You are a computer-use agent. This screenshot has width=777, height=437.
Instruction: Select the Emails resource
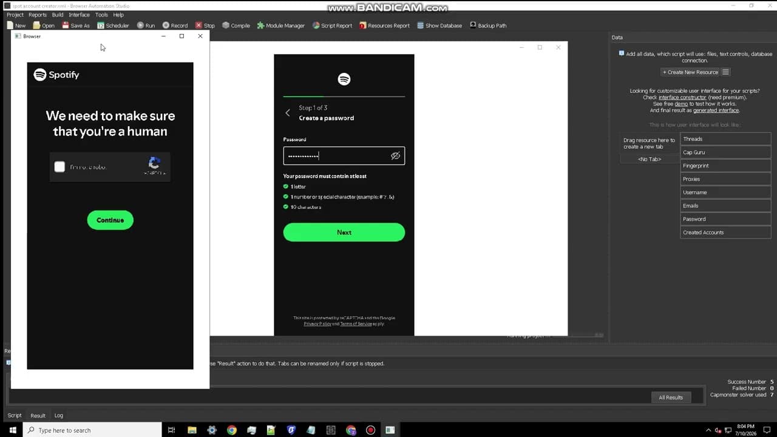coord(725,206)
